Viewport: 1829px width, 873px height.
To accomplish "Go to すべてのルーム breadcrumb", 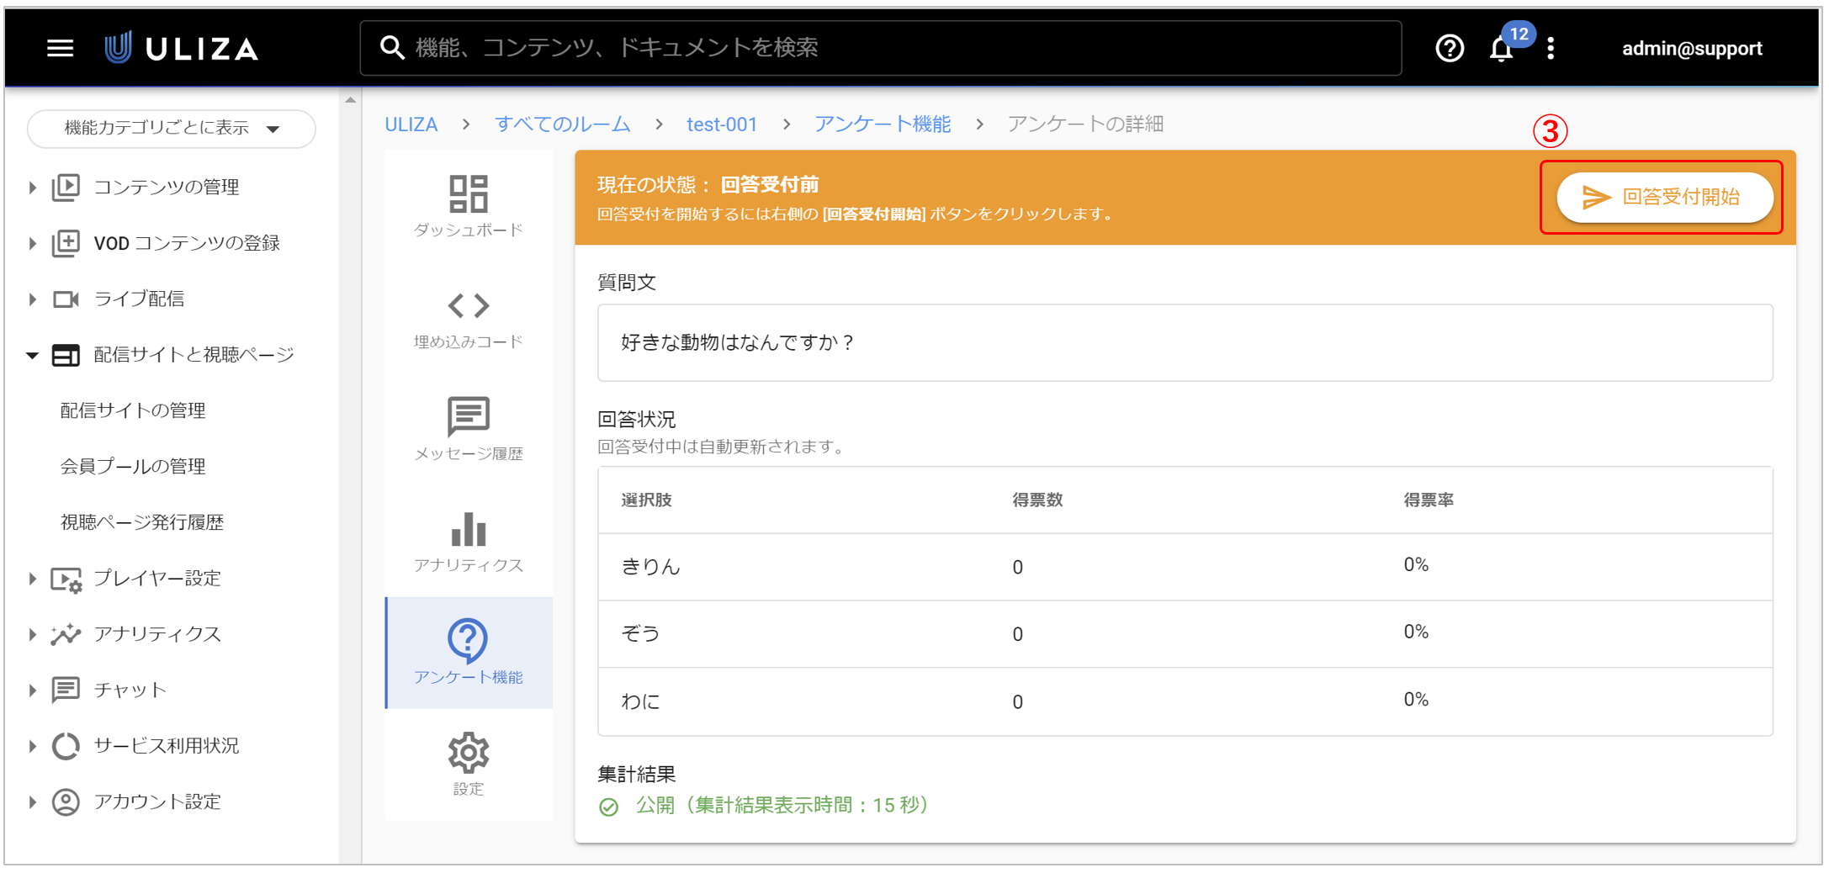I will pos(562,124).
